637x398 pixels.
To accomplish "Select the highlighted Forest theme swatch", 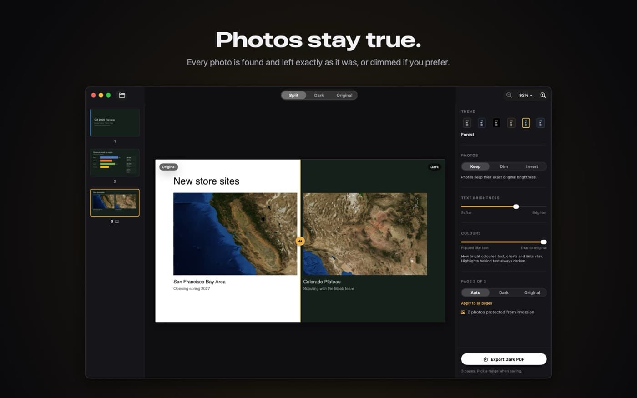I will coord(526,123).
